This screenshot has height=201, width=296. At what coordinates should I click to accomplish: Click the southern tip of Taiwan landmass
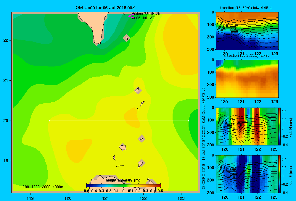(x=97, y=43)
